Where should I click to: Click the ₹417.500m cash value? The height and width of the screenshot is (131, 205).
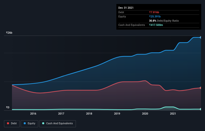(x=156, y=25)
